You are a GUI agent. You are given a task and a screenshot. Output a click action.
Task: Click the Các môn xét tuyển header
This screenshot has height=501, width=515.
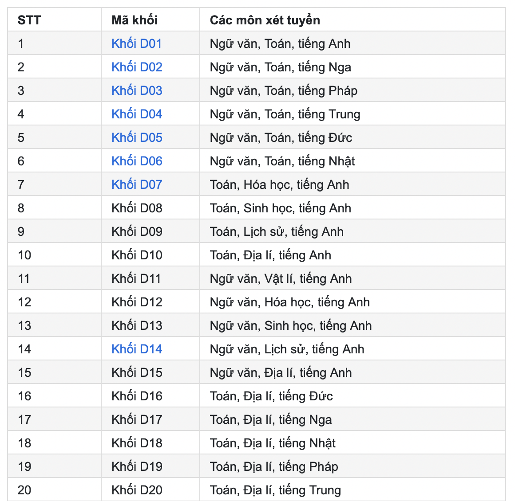click(x=265, y=20)
